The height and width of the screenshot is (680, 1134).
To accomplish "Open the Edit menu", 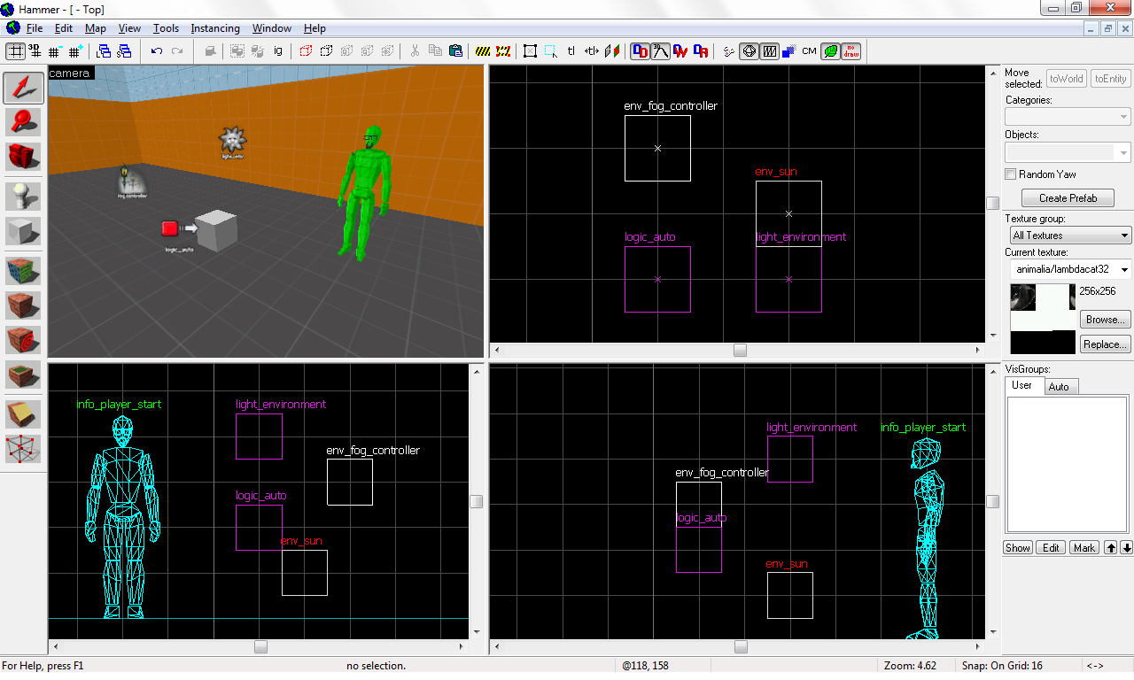I will point(63,28).
